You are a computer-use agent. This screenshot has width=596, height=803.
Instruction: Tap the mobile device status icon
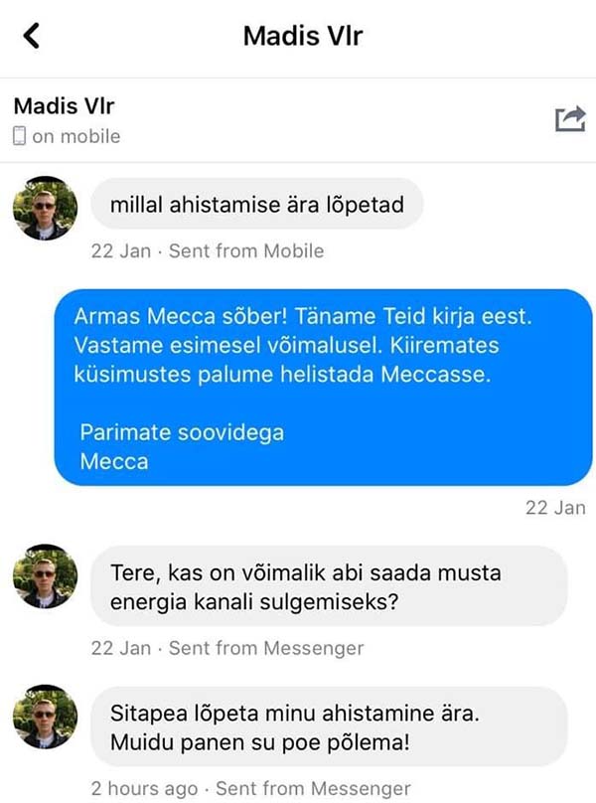coord(19,136)
